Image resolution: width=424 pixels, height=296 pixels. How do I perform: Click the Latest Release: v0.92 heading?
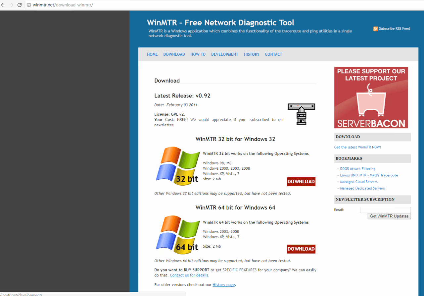(x=182, y=96)
